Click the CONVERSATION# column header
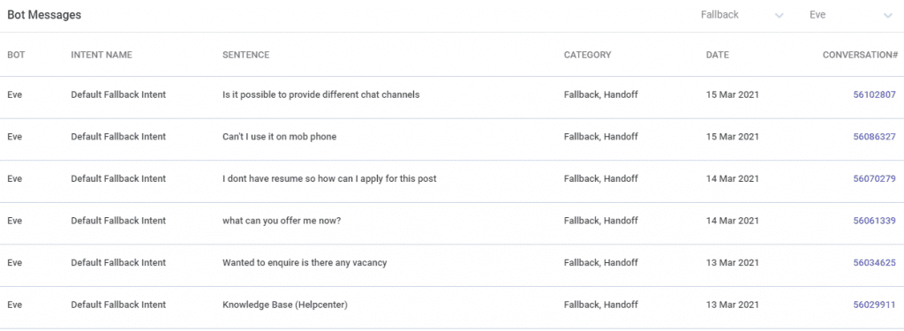Image resolution: width=904 pixels, height=331 pixels. (x=860, y=55)
